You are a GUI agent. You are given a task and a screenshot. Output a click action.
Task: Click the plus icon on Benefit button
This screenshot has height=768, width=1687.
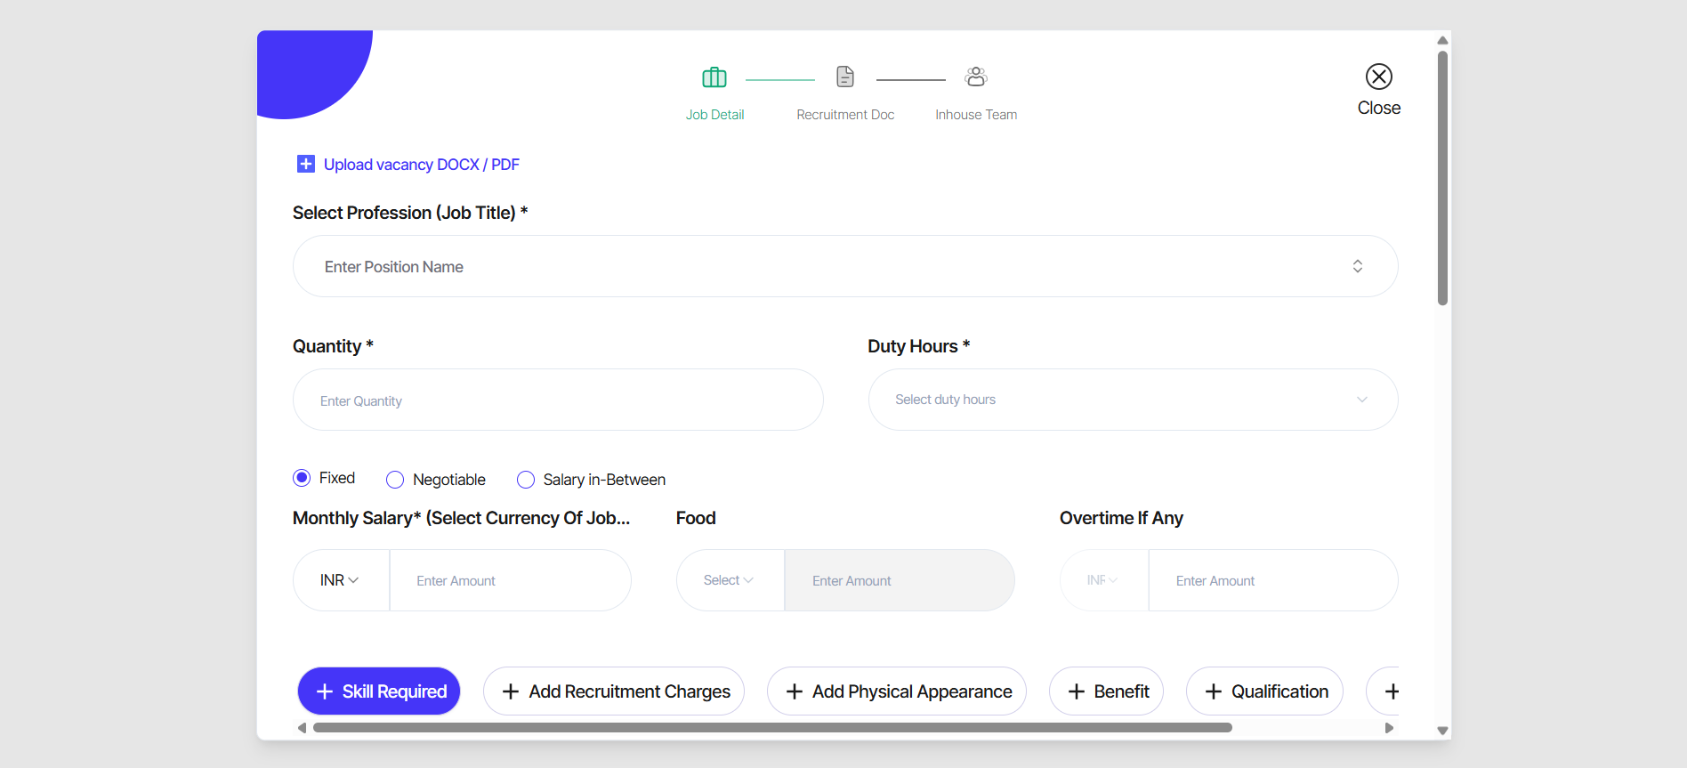(x=1076, y=691)
